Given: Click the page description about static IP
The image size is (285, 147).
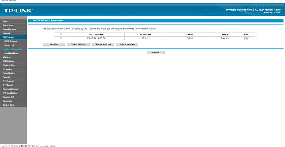Looking at the screenshot, I should coord(99,29).
